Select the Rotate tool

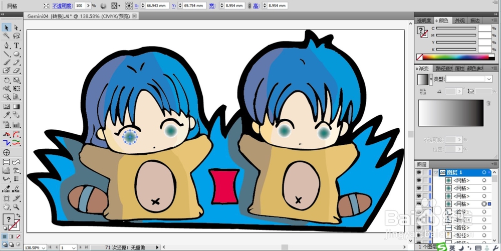(x=7, y=80)
